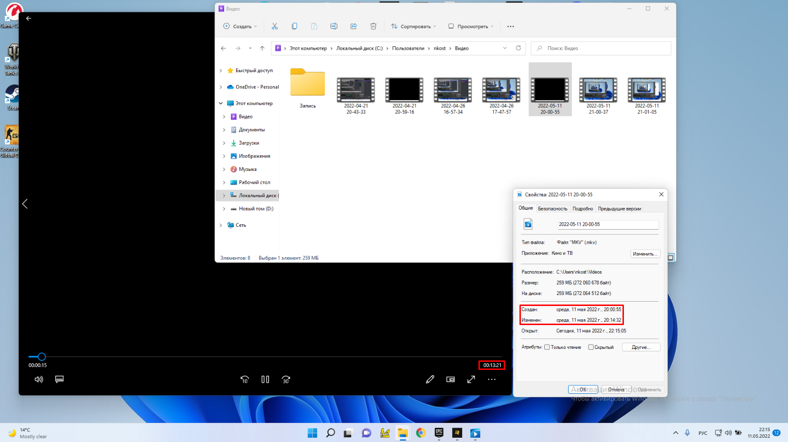Click Users in address breadcrumb
This screenshot has width=788, height=442.
(x=408, y=48)
